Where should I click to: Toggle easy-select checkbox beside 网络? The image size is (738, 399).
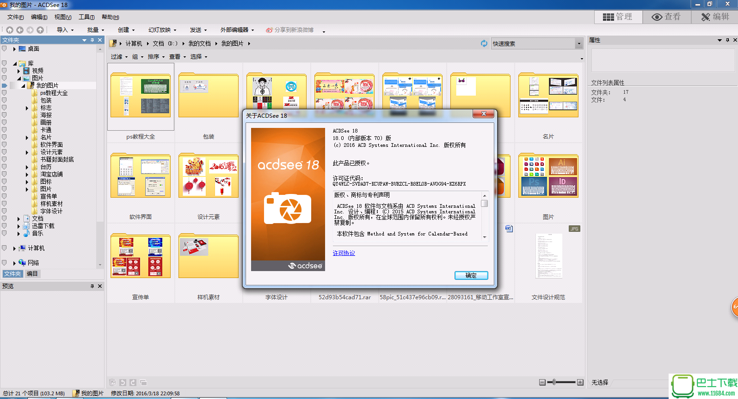[4, 263]
